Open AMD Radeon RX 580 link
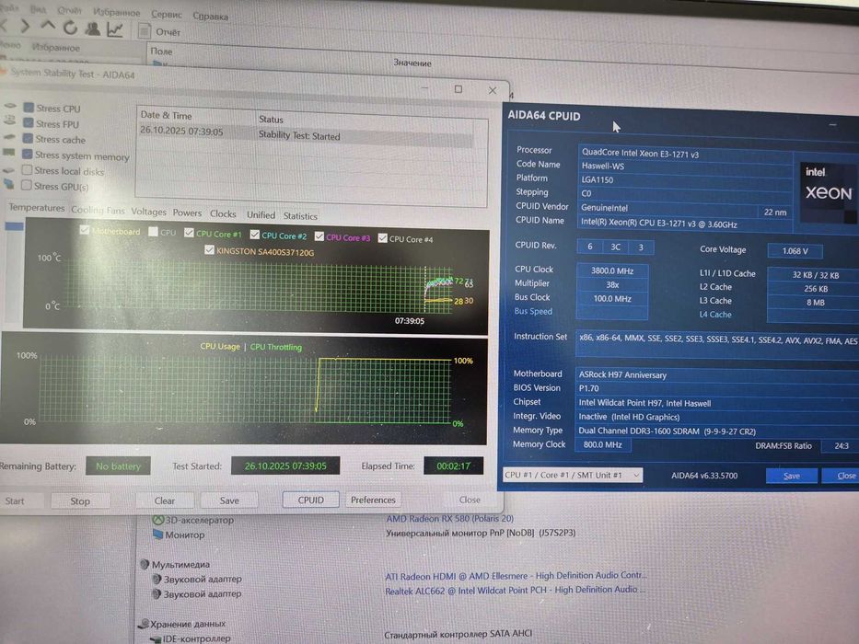The height and width of the screenshot is (644, 859). click(x=450, y=518)
